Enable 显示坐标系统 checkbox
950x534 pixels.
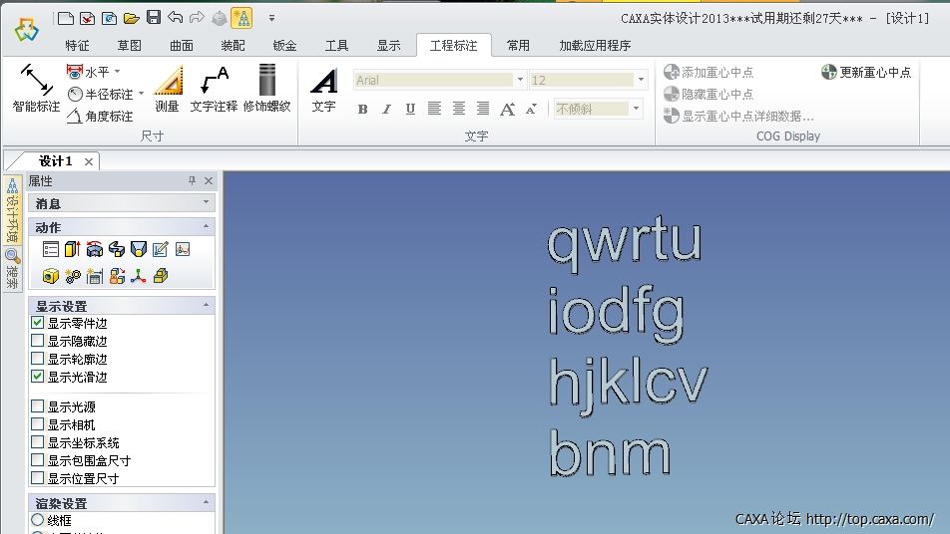pyautogui.click(x=38, y=442)
